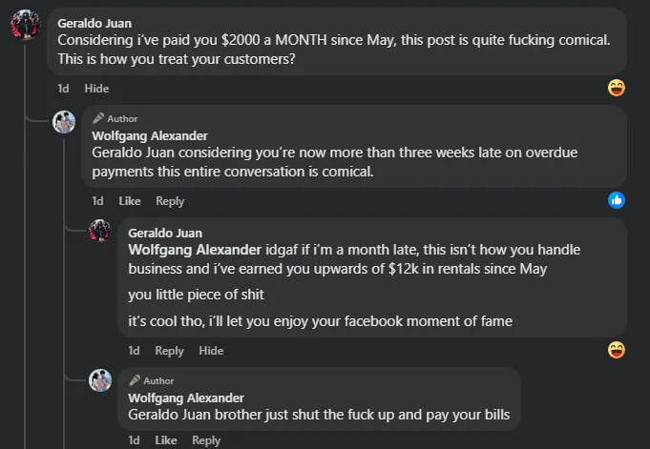Click laughing reaction on Geraldo's second comment
650x449 pixels.
tap(617, 350)
